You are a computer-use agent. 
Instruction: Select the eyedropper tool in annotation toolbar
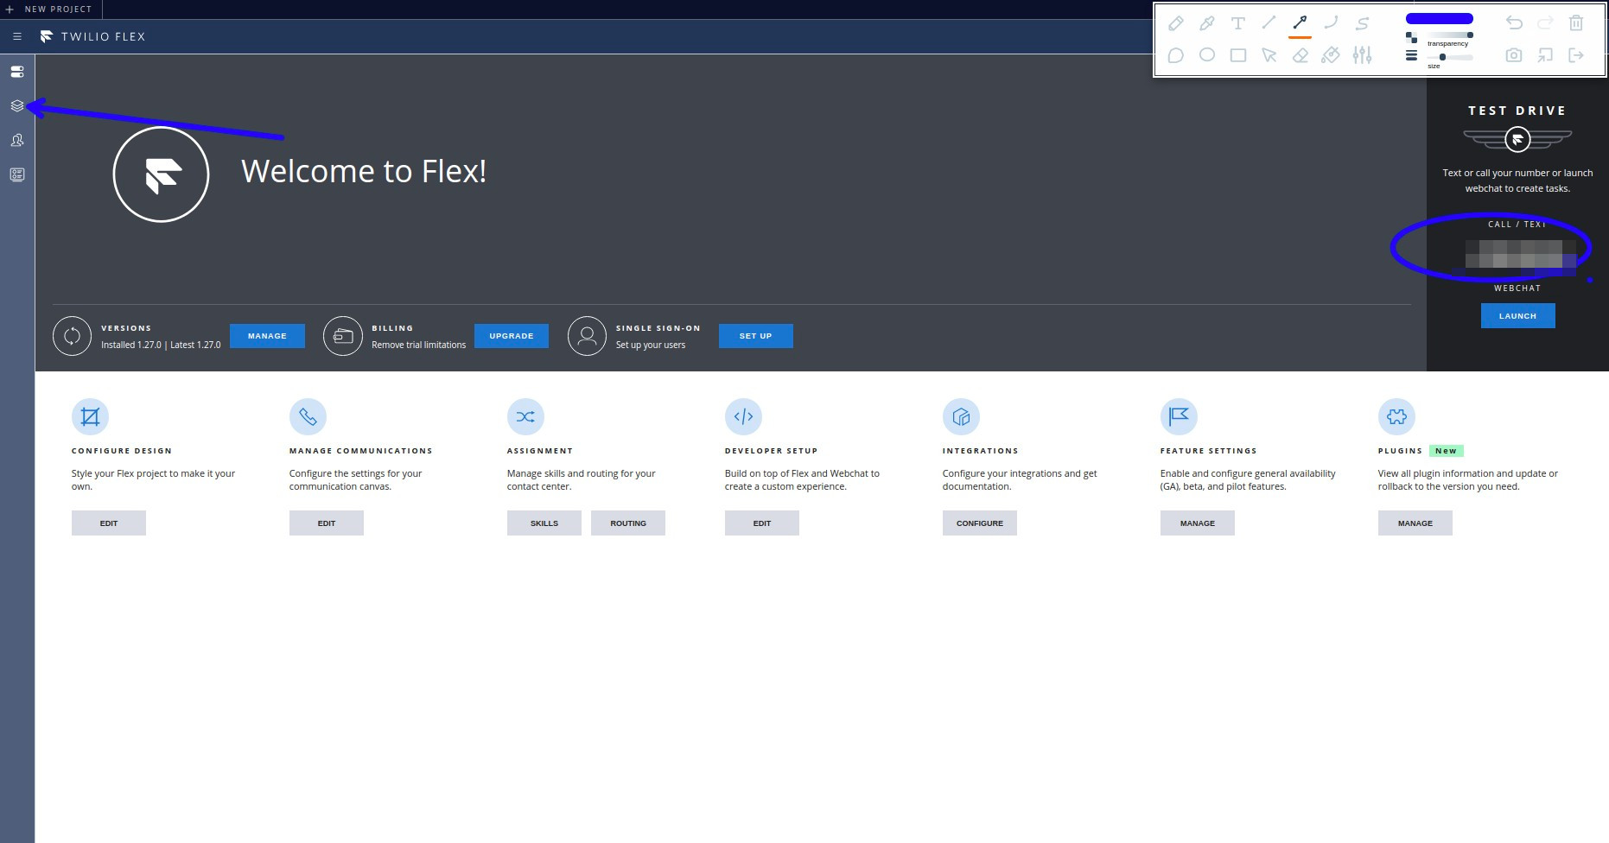[x=1206, y=23]
